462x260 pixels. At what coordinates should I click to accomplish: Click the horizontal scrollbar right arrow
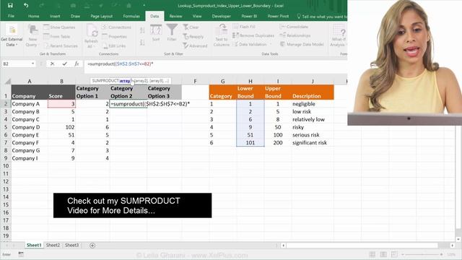pyautogui.click(x=453, y=246)
